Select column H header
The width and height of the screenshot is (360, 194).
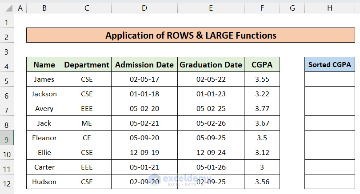tap(329, 8)
